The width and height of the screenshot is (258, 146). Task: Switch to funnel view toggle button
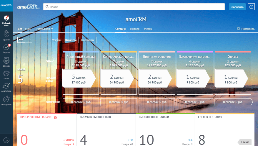[x=21, y=40]
